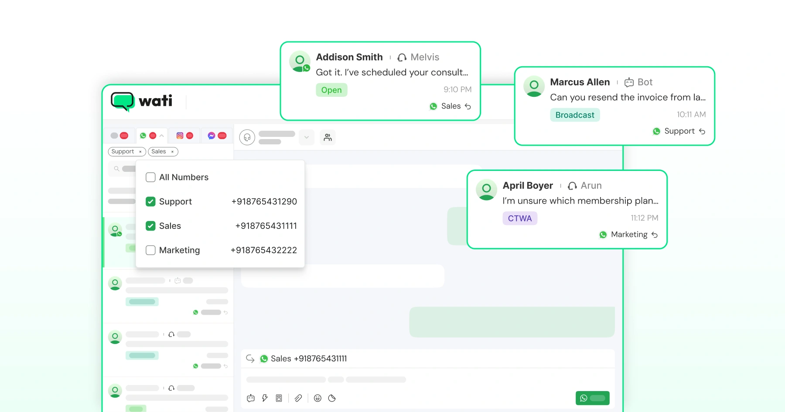Open the WhatsApp channel tab
The image size is (785, 412).
[152, 136]
